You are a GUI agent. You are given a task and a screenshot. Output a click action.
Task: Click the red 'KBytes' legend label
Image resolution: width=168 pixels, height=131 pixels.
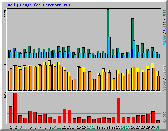[164, 118]
